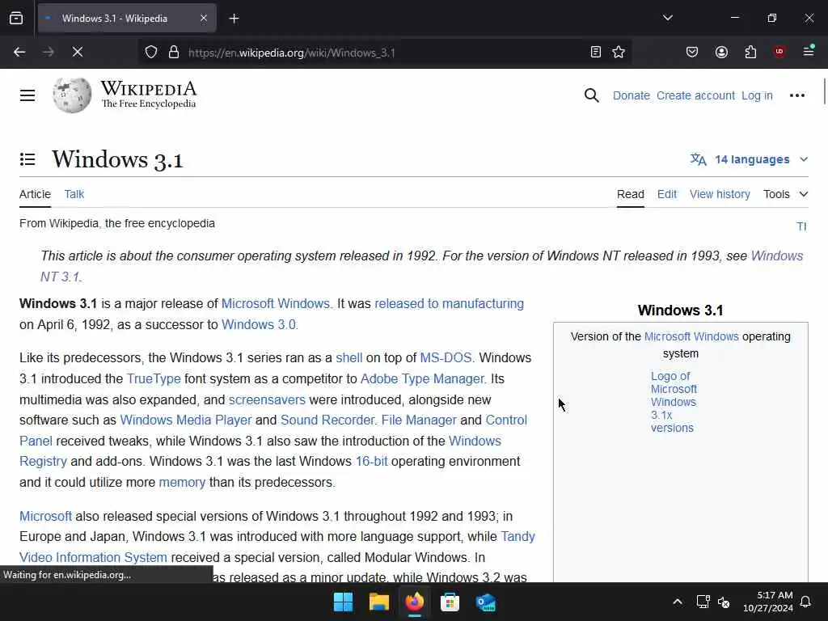Image resolution: width=828 pixels, height=621 pixels.
Task: Click the Log in link
Action: (x=757, y=95)
